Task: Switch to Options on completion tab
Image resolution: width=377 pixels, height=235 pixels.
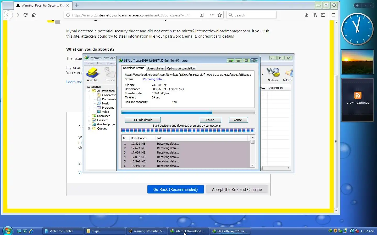Action: (181, 68)
